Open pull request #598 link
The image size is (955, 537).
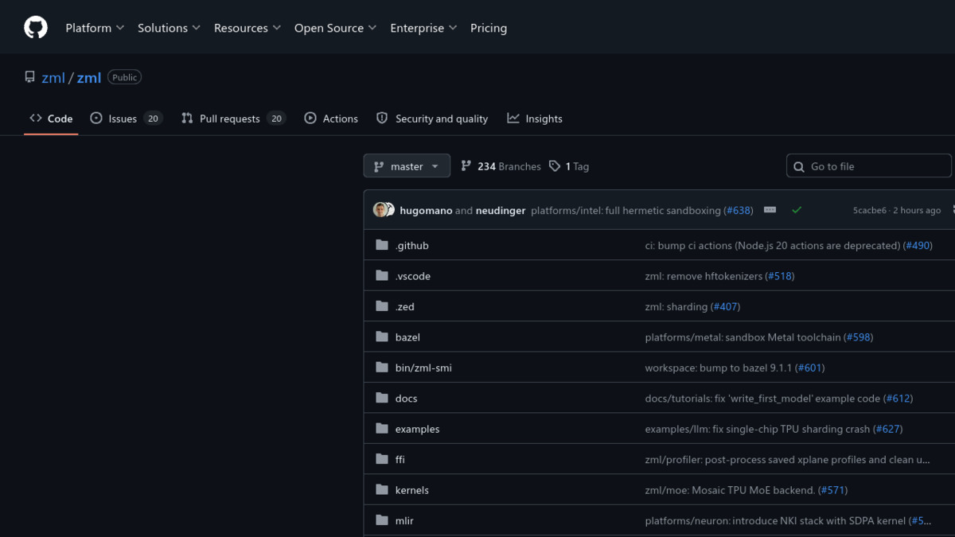point(859,337)
